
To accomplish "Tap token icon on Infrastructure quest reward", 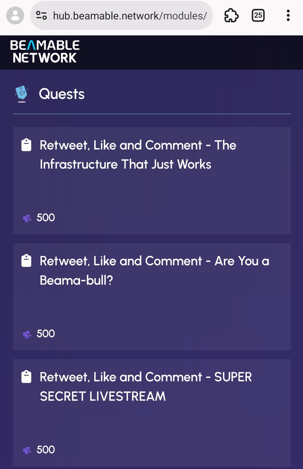I will tap(27, 218).
